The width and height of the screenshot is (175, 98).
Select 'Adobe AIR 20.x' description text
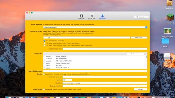point(61,56)
